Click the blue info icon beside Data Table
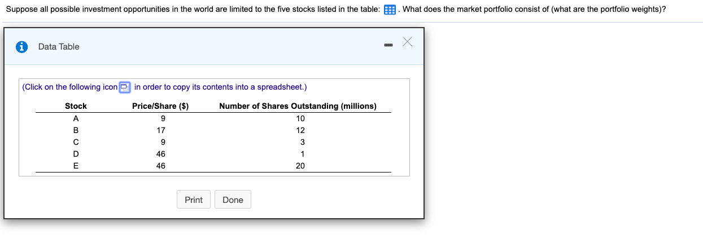This screenshot has height=252, width=703. [21, 47]
